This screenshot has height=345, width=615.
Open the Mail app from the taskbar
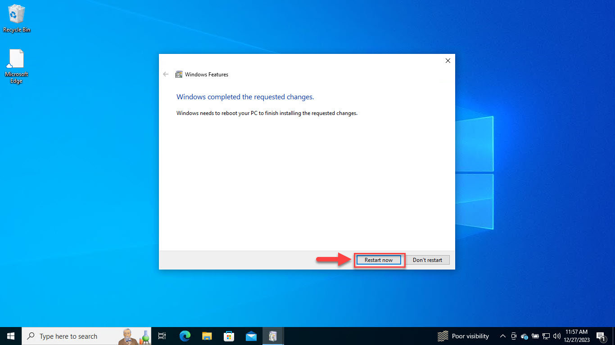[x=251, y=336]
